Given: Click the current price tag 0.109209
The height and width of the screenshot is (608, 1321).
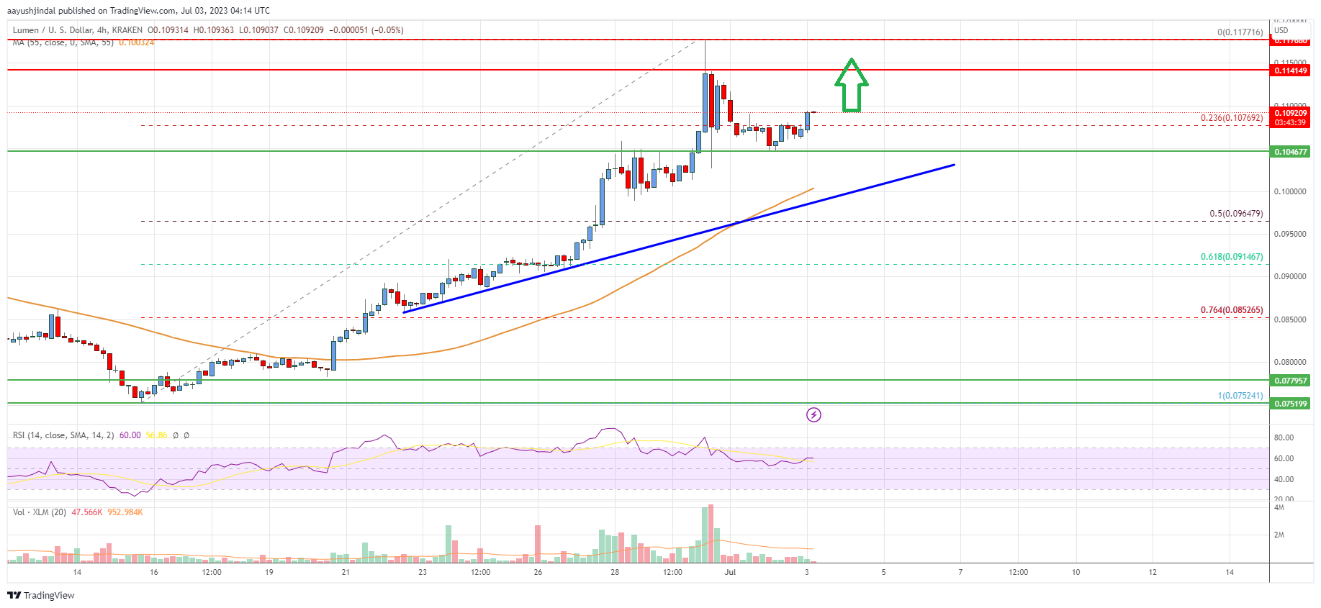Looking at the screenshot, I should 1291,113.
